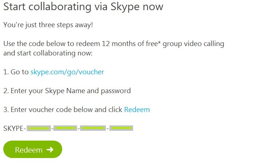Click the SKYPE- voucher prefix text
This screenshot has width=256, height=162.
click(x=15, y=129)
